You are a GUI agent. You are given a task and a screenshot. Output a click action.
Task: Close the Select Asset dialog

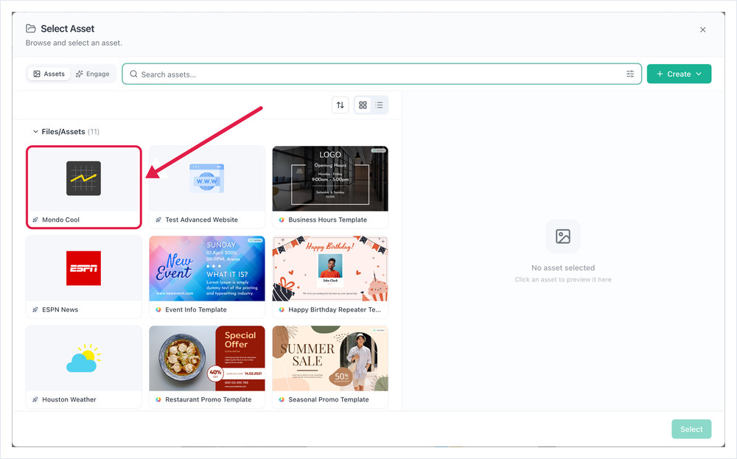pos(702,29)
